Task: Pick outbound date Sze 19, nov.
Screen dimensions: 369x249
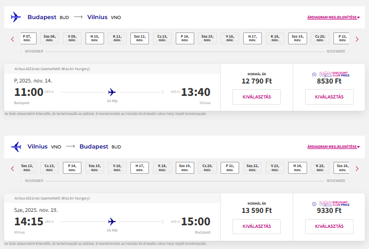Action: coord(297,38)
